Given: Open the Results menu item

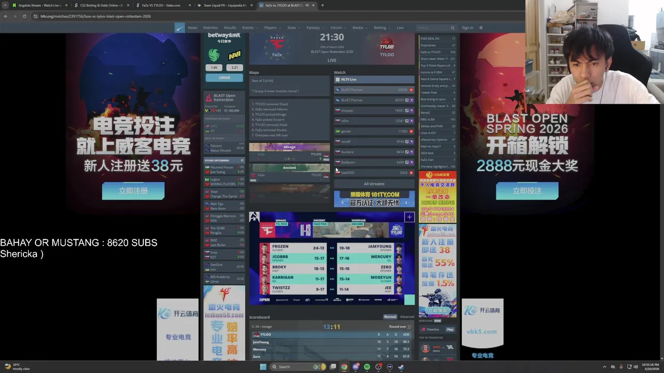Looking at the screenshot, I should point(230,27).
